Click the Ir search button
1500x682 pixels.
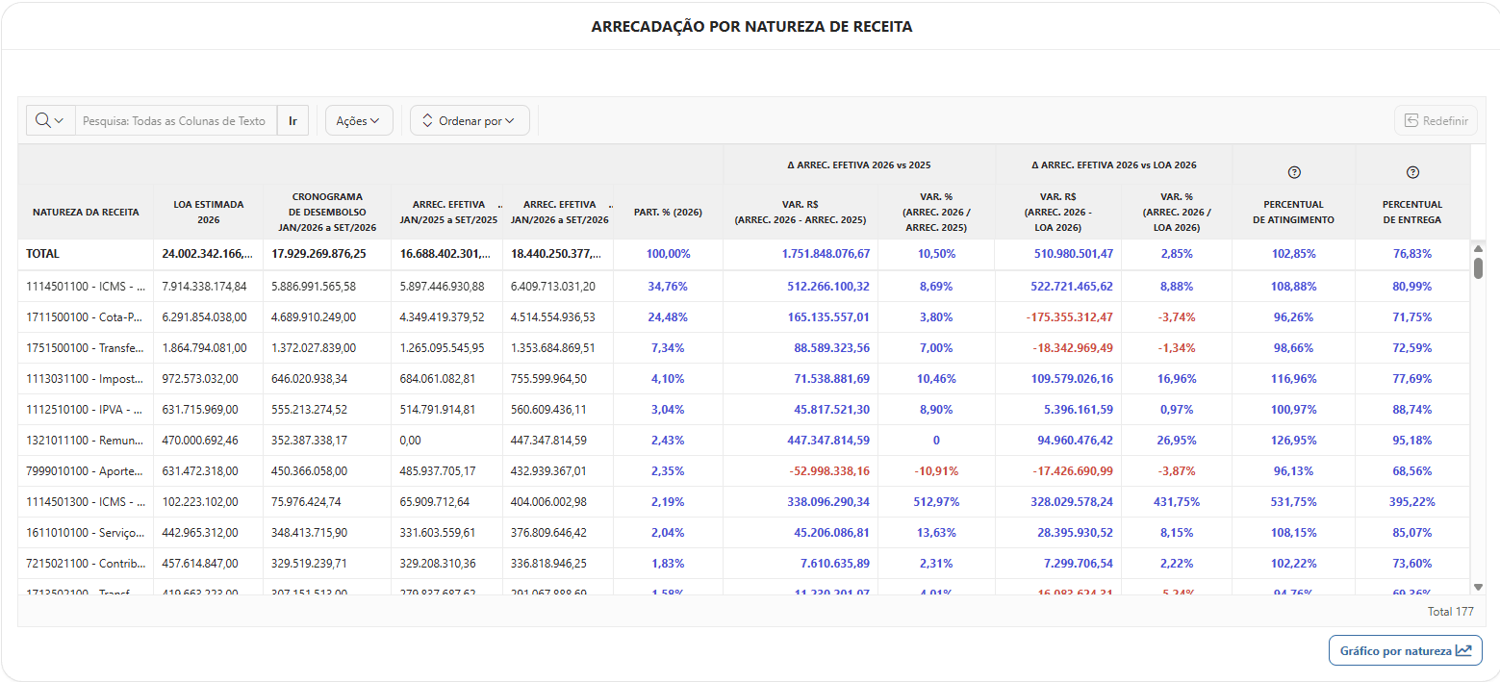tap(292, 121)
